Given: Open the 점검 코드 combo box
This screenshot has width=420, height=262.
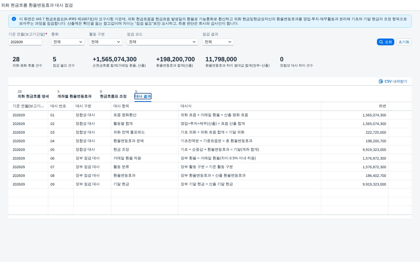Looking at the screenshot, I should (x=162, y=42).
